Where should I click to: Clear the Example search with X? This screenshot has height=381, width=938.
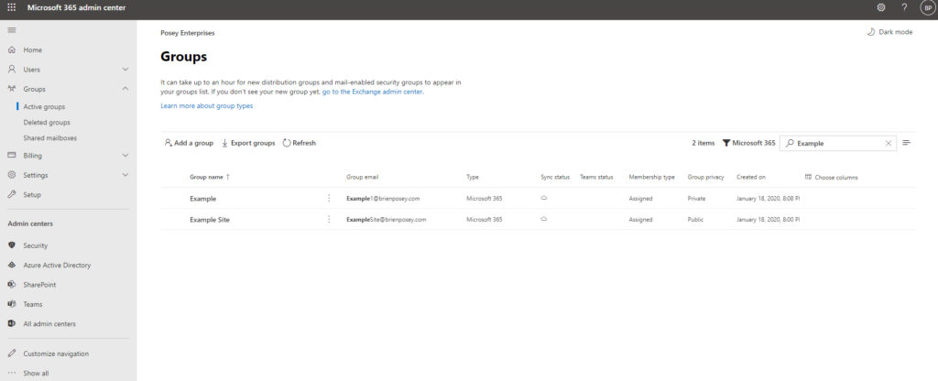point(889,143)
